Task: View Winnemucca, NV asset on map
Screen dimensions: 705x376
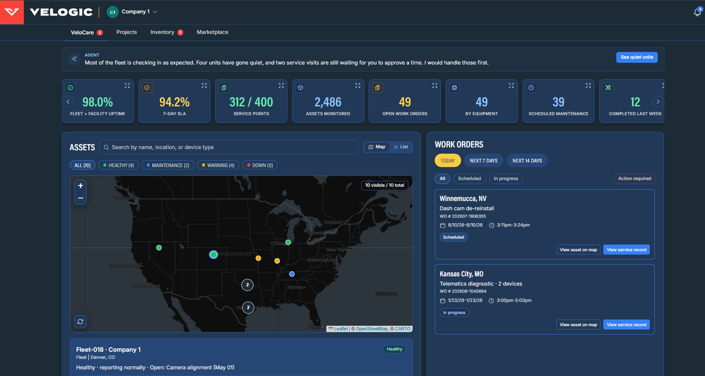Action: (x=578, y=250)
